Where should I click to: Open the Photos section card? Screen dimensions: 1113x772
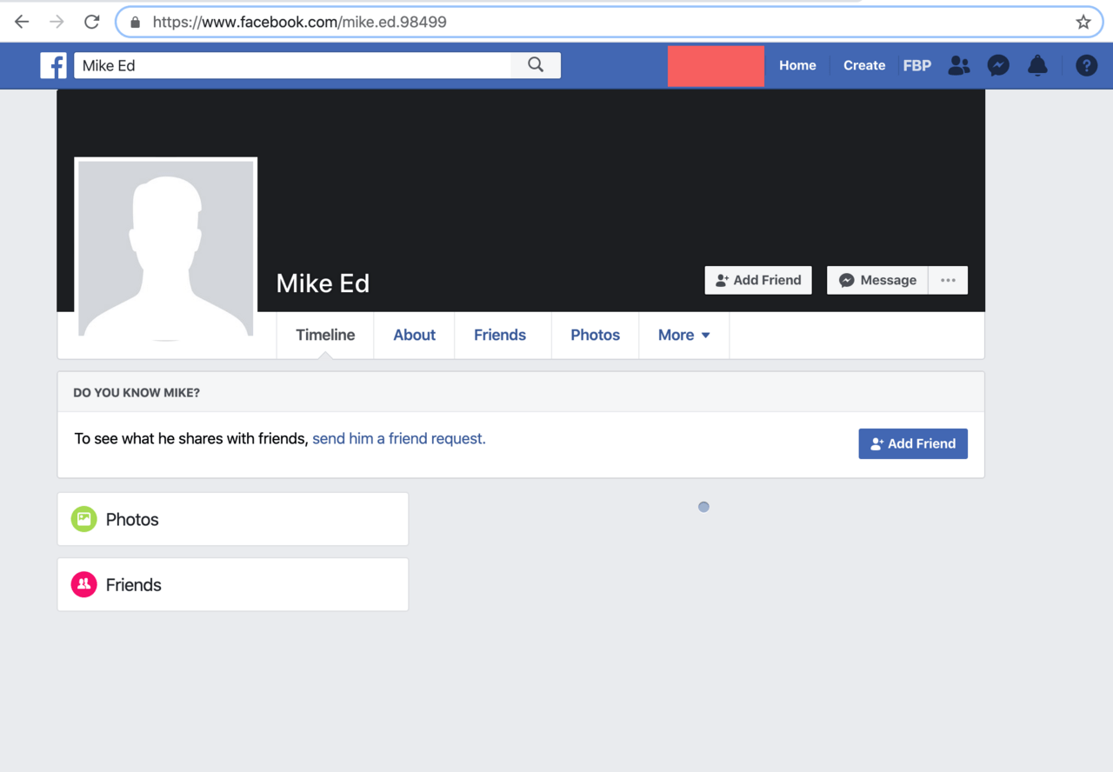tap(233, 519)
